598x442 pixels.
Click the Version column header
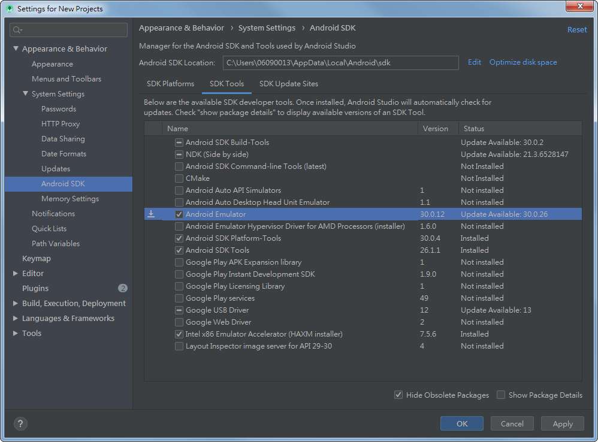click(438, 128)
